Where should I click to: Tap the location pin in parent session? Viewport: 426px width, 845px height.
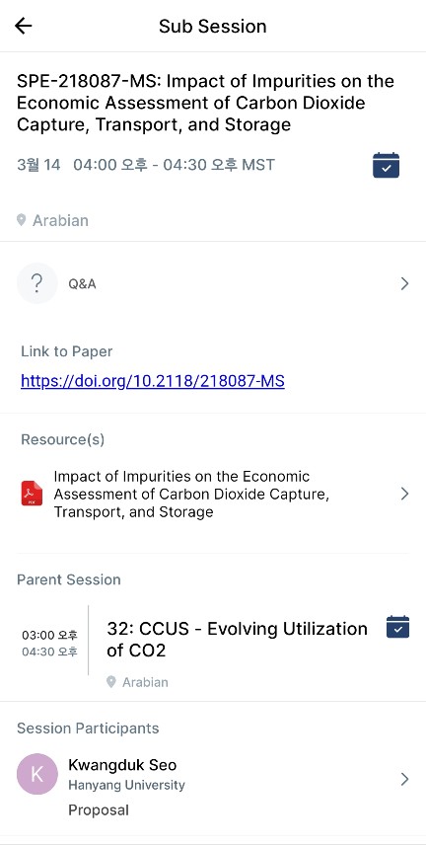point(111,682)
